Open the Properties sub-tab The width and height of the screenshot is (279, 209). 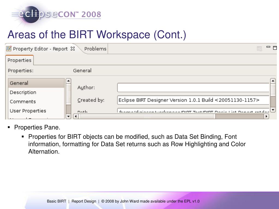pyautogui.click(x=19, y=60)
